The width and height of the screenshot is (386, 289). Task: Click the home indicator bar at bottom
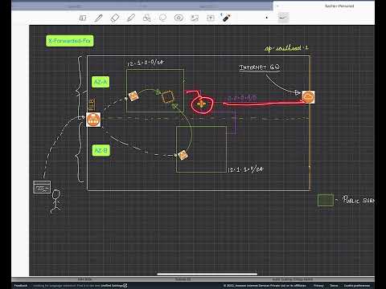point(207,274)
